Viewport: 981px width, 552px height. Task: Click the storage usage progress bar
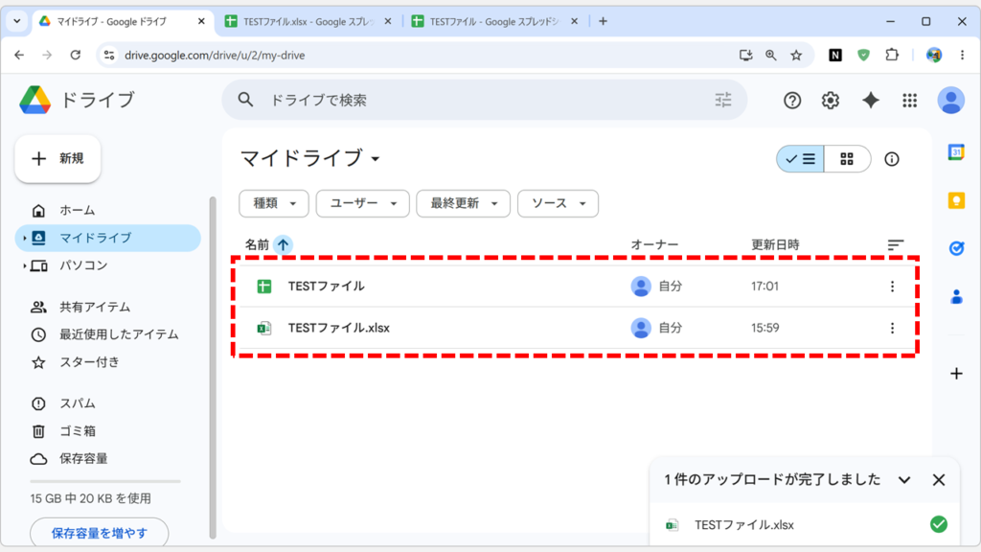click(105, 481)
